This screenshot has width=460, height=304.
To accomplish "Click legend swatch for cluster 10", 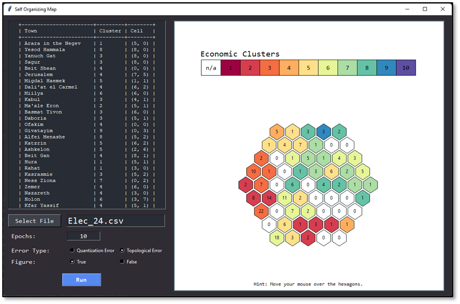I will (406, 68).
